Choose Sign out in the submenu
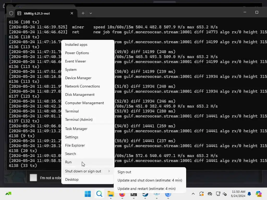 pos(150,172)
